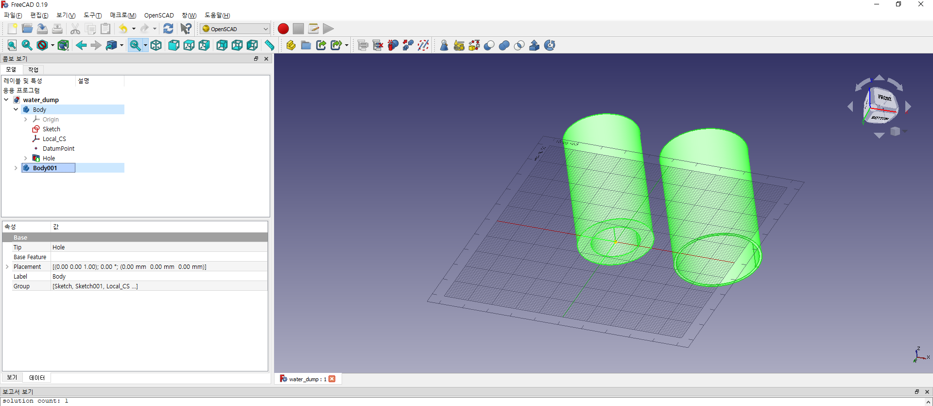Go to the previous view with the left arrow

(x=81, y=45)
